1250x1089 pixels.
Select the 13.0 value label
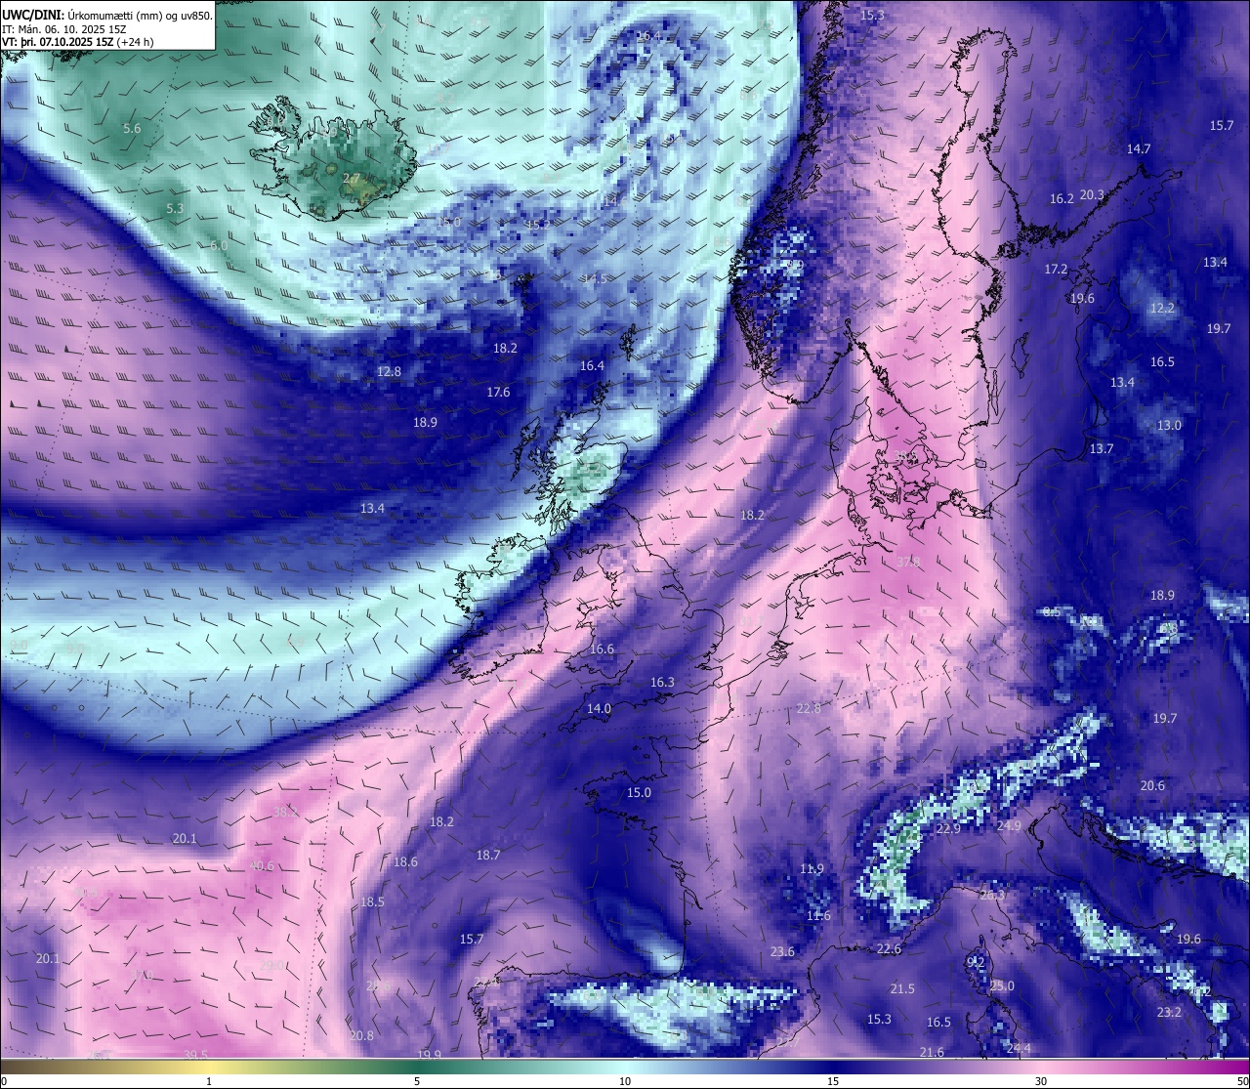point(1169,426)
